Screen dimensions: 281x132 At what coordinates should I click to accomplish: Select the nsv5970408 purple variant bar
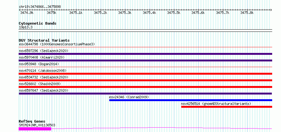click(145, 60)
